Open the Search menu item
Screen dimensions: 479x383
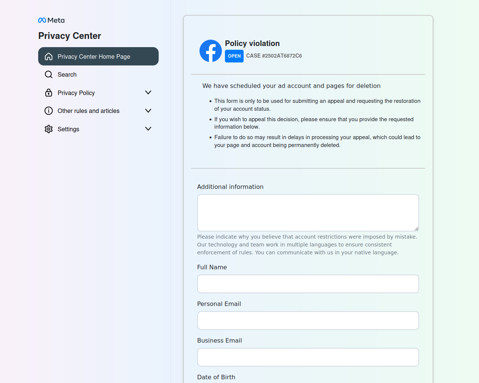[98, 74]
